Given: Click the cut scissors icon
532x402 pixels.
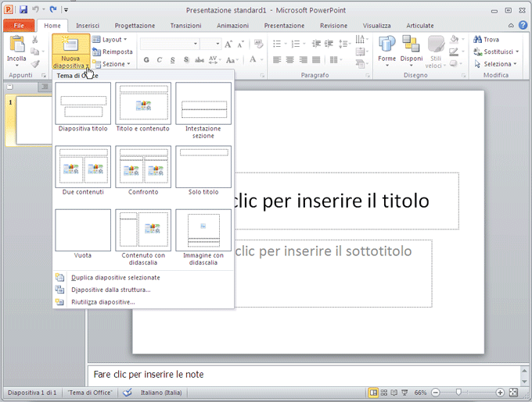Looking at the screenshot, I should click(x=34, y=40).
